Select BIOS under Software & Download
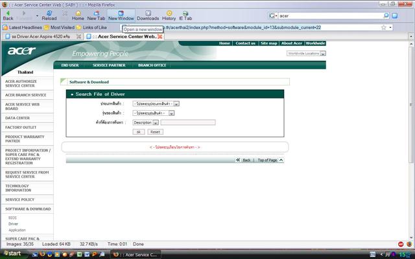The image size is (415, 259). tap(12, 218)
